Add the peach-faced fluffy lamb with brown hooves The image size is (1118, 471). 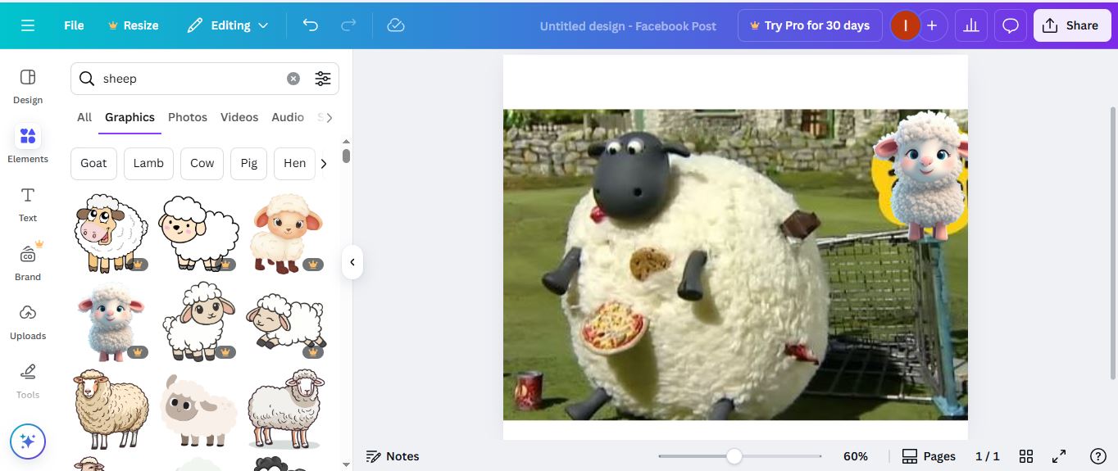(286, 233)
